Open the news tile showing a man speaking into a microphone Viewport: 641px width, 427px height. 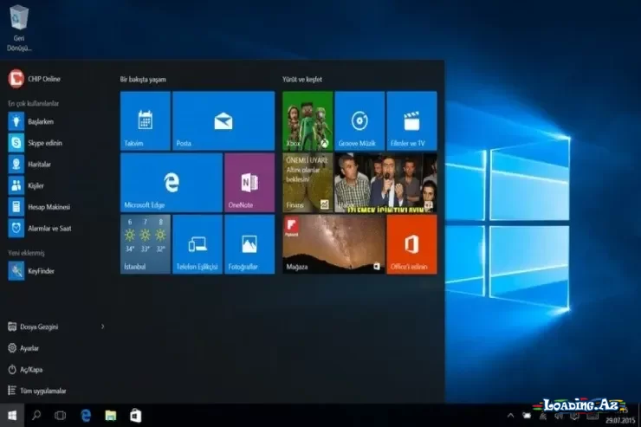point(385,183)
